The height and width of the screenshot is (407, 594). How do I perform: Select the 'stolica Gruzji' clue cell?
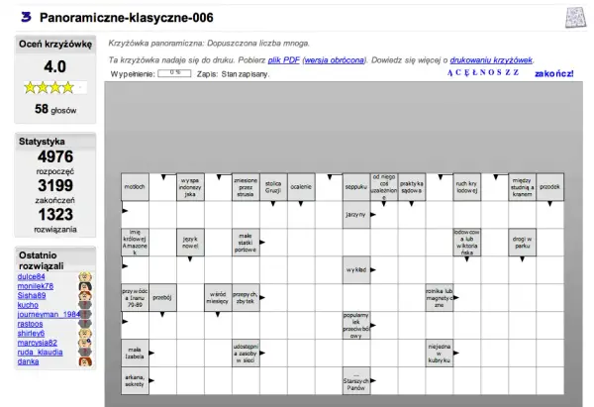[x=273, y=187]
